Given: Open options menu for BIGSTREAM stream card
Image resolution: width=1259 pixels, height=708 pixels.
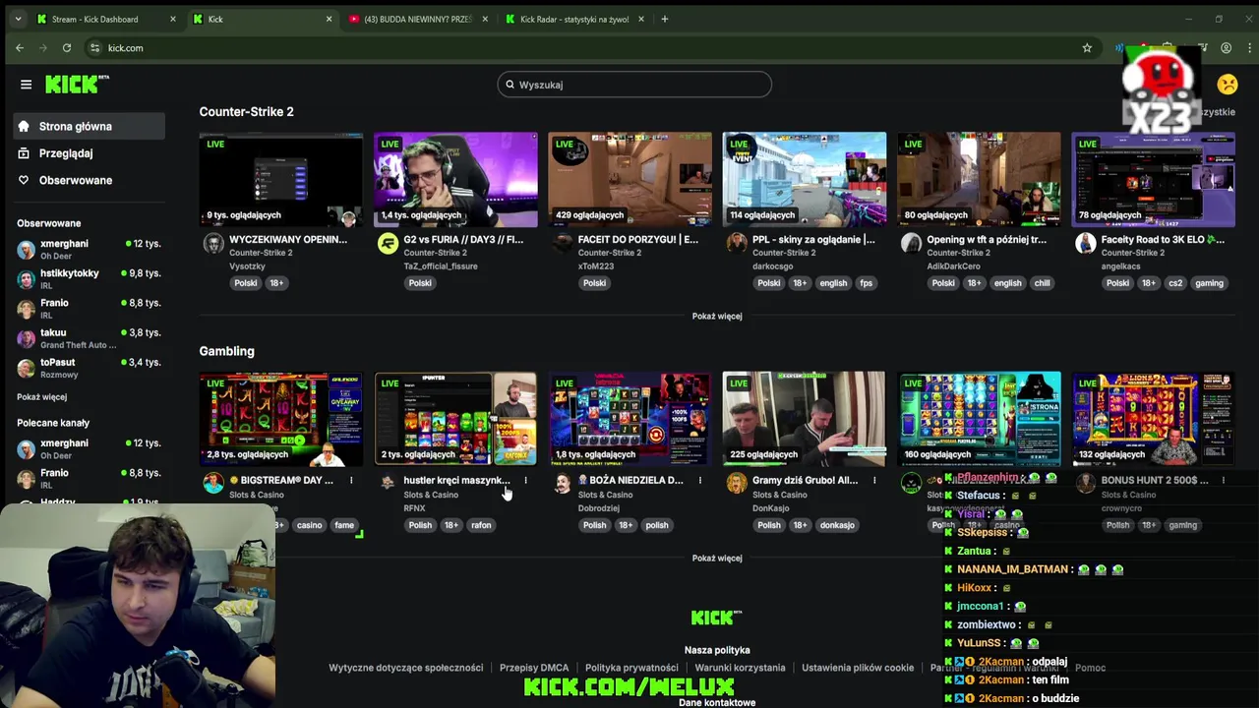Looking at the screenshot, I should (x=351, y=480).
